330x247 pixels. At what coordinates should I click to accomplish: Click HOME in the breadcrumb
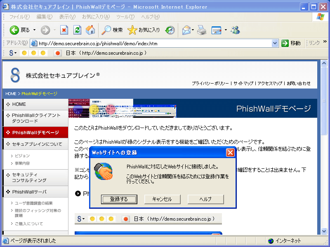[x=11, y=94]
